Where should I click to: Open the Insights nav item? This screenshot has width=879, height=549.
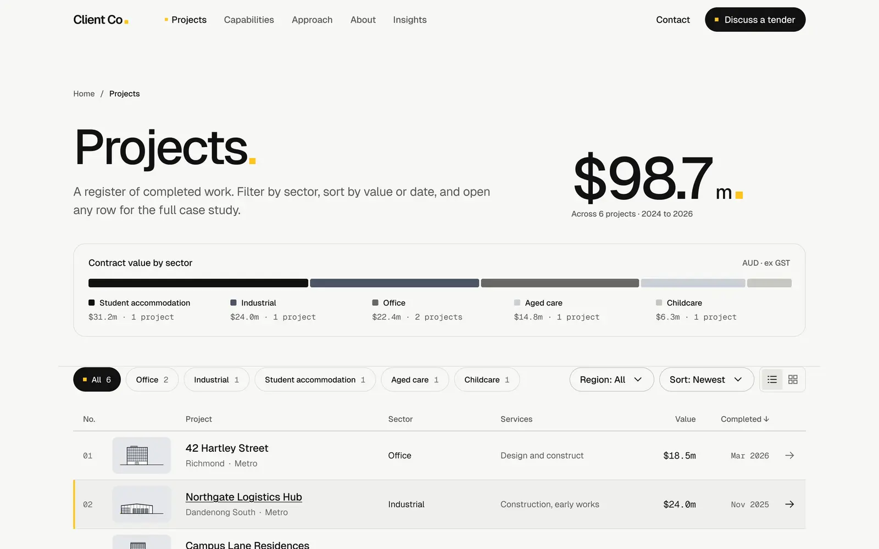tap(410, 20)
